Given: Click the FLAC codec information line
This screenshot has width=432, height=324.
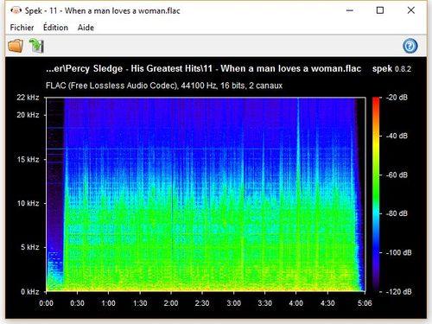Looking at the screenshot, I should point(164,86).
